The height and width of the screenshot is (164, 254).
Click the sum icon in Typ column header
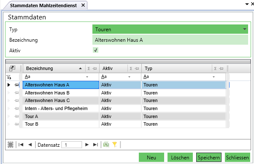[x=215, y=68]
